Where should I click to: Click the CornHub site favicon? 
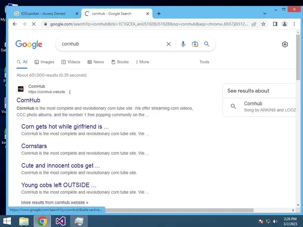(x=21, y=89)
